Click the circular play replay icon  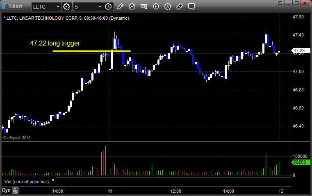156,7
